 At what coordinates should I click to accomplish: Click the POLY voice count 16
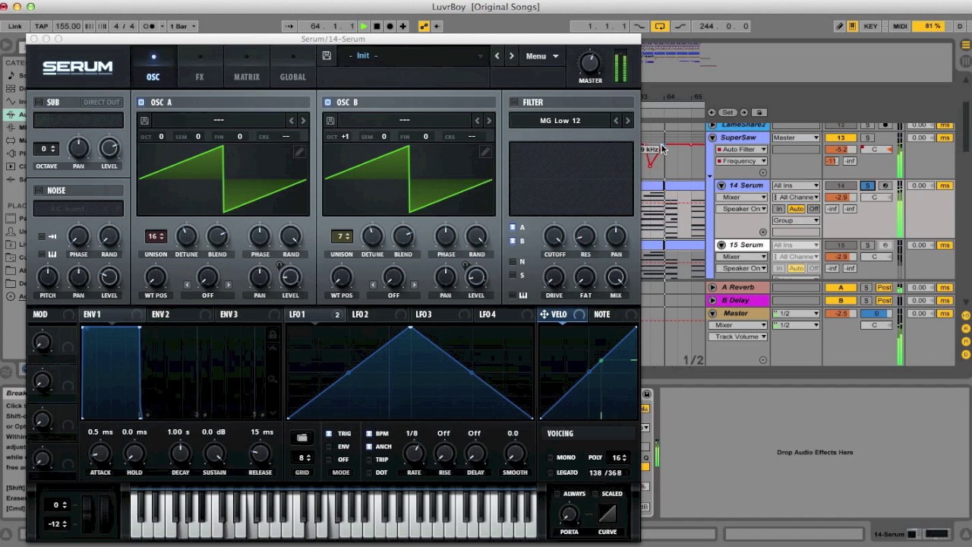pyautogui.click(x=620, y=457)
